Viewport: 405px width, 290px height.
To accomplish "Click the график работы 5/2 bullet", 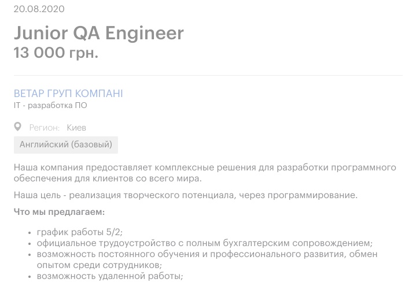I will pyautogui.click(x=80, y=232).
